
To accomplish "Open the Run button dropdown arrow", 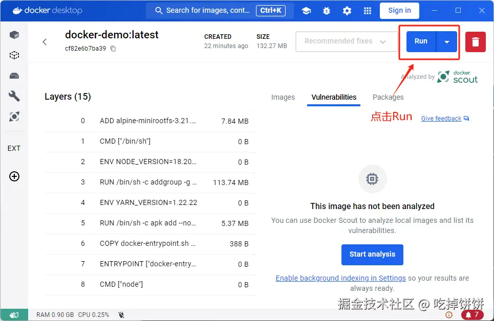I will point(447,41).
